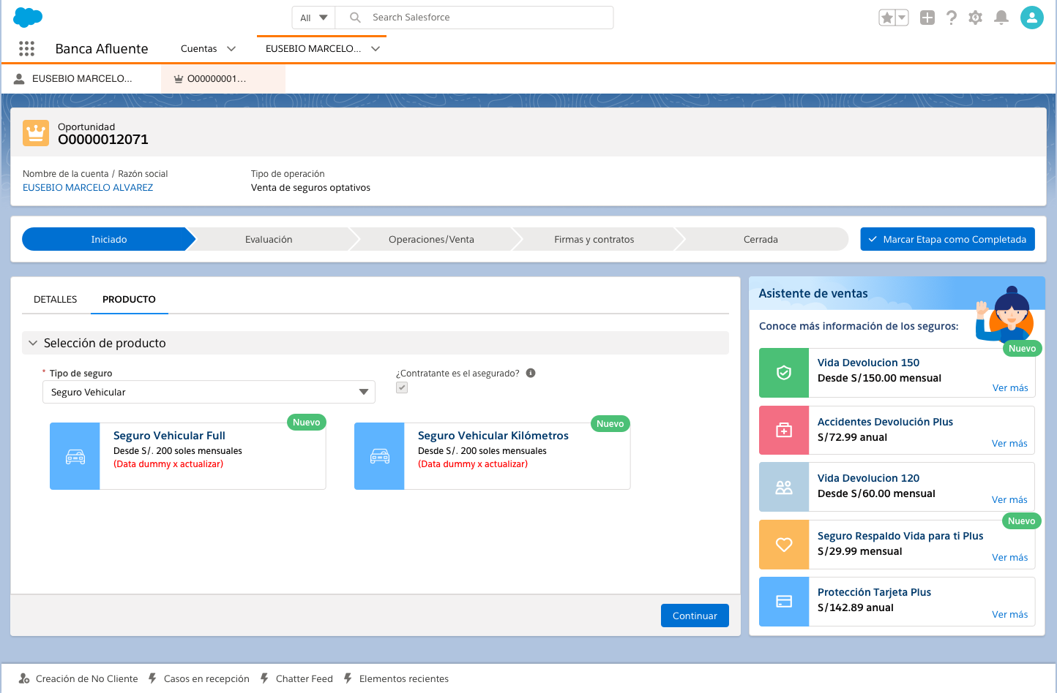This screenshot has height=693, width=1057.
Task: Switch to the DETALLES tab
Action: tap(56, 299)
